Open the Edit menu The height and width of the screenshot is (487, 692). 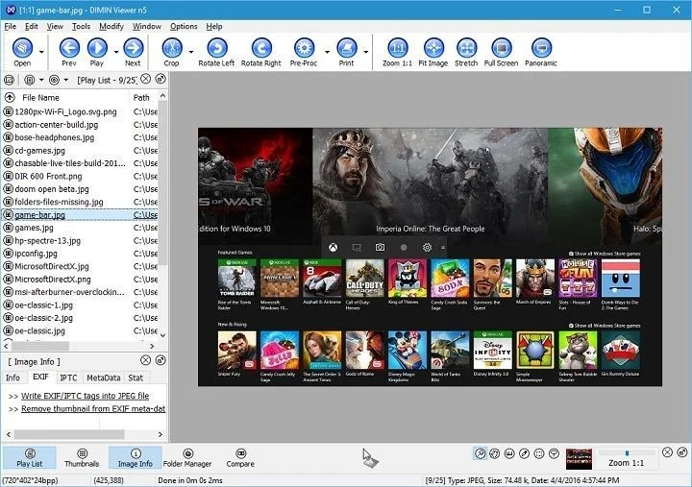click(x=32, y=27)
